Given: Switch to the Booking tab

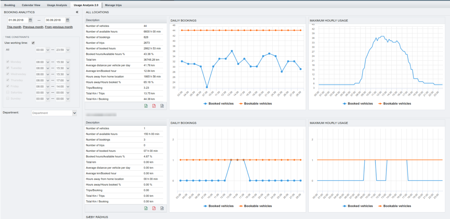Looking at the screenshot, I should pos(10,5).
